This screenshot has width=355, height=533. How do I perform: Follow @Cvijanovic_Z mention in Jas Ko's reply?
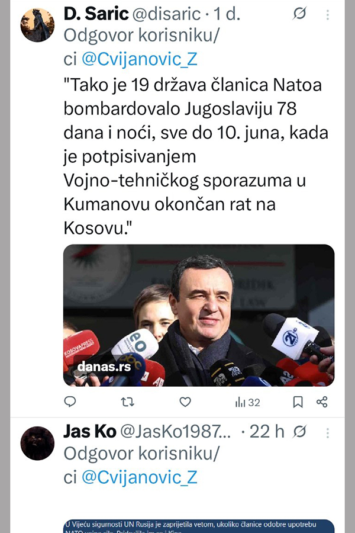point(139,477)
